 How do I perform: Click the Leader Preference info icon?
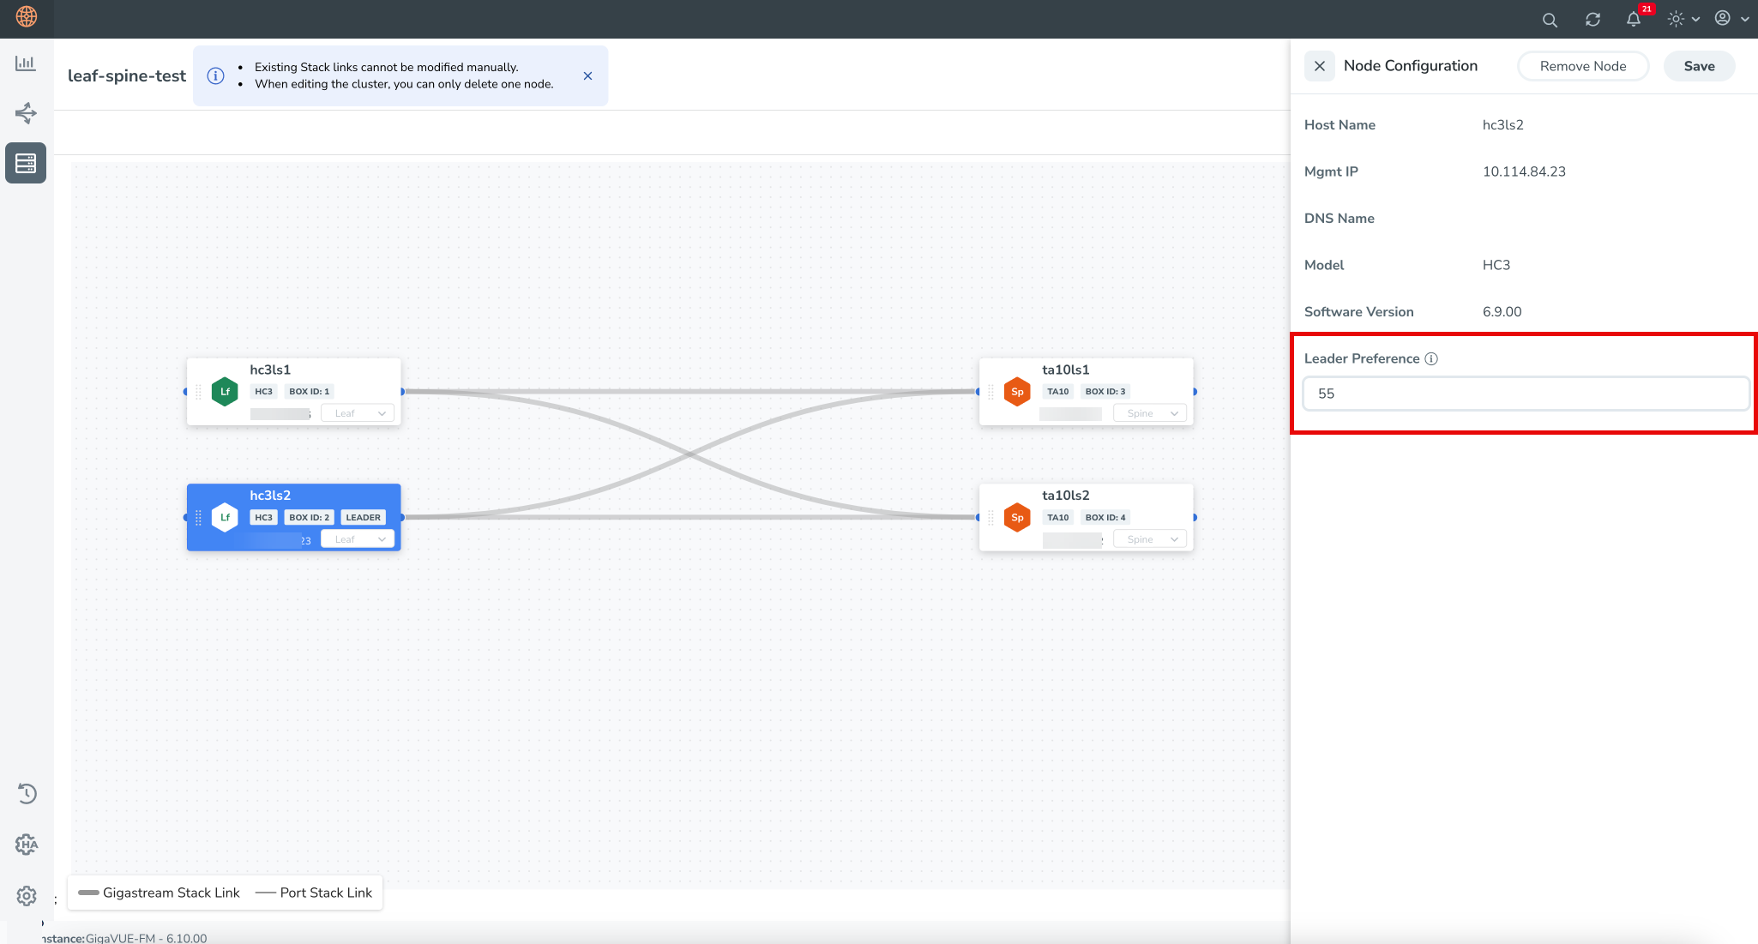(x=1431, y=359)
